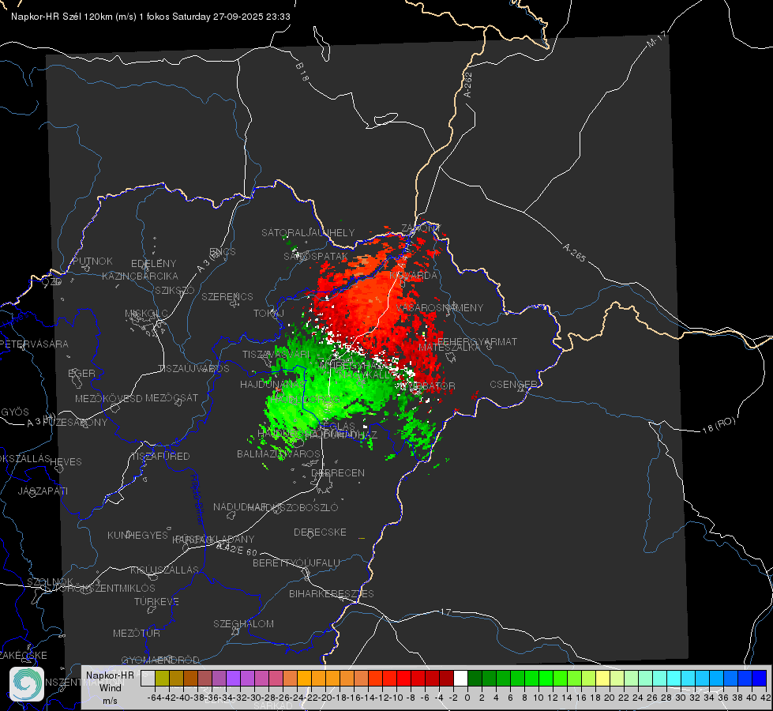Select the TOKAJ label
Screen dimensions: 773x711
[x=268, y=314]
